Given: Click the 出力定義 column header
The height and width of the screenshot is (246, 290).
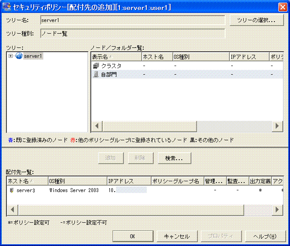Looking at the screenshot, I should 260,181.
